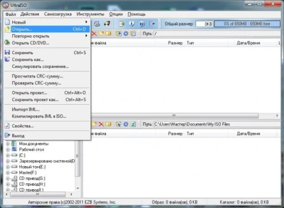The height and width of the screenshot is (208, 284).
Task: Open the Действия menu
Action: [x=30, y=14]
